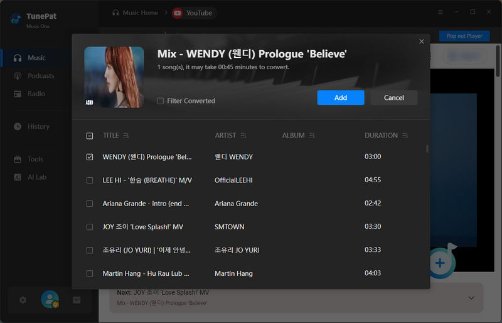Click the song list vertical scrollbar

pos(427,149)
